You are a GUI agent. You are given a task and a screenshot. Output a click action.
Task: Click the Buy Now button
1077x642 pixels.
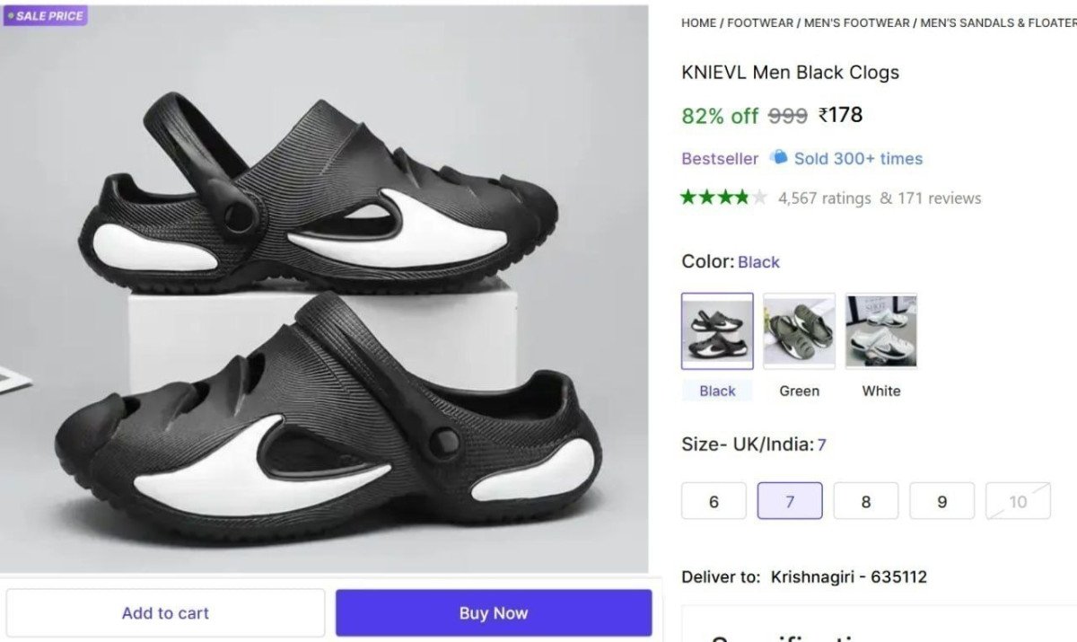493,612
